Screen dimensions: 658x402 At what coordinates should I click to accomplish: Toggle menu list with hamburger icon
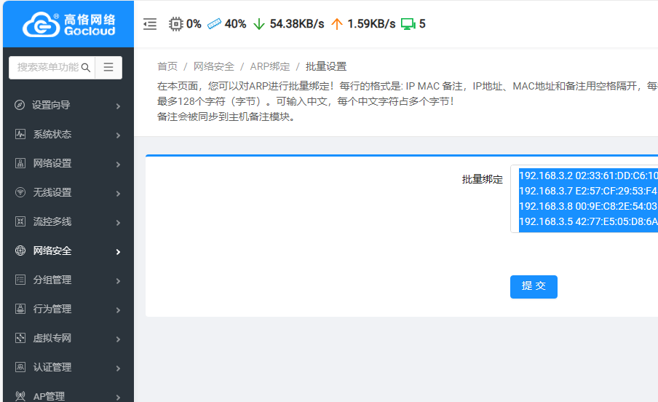coord(108,67)
